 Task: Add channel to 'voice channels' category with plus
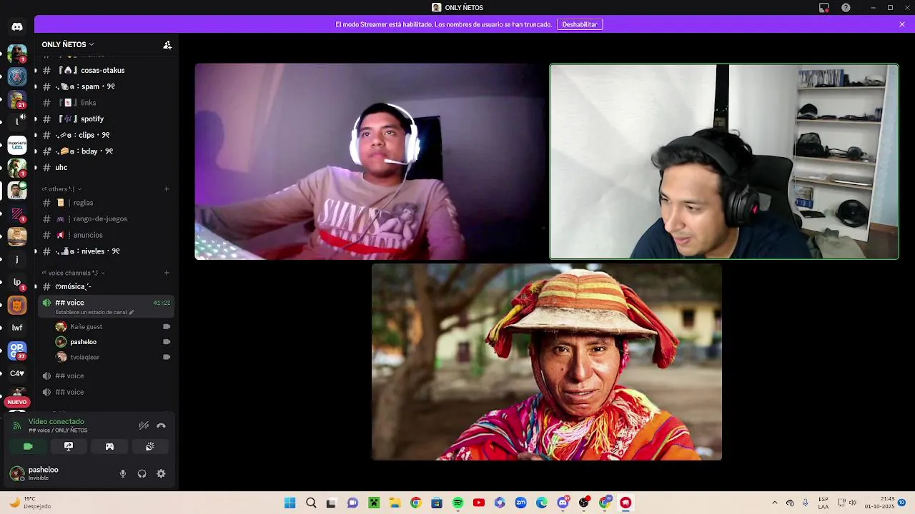(167, 273)
